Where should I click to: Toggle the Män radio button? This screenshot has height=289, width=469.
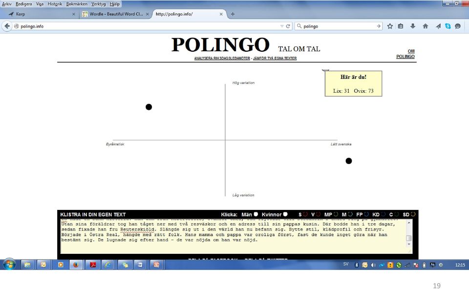pos(256,214)
